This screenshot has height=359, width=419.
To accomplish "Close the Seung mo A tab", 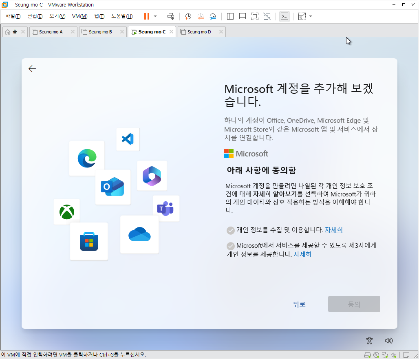I will pyautogui.click(x=73, y=31).
